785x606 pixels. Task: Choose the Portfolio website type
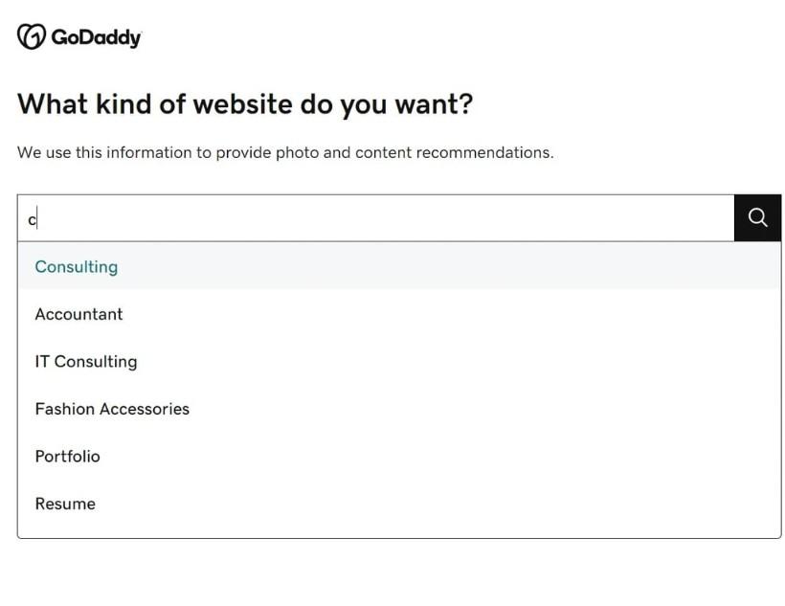point(67,457)
